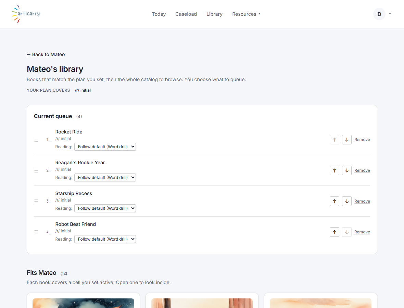Screen dimensions: 404x308
Task: Move Reagan's Rookie Year up
Action: pyautogui.click(x=334, y=170)
